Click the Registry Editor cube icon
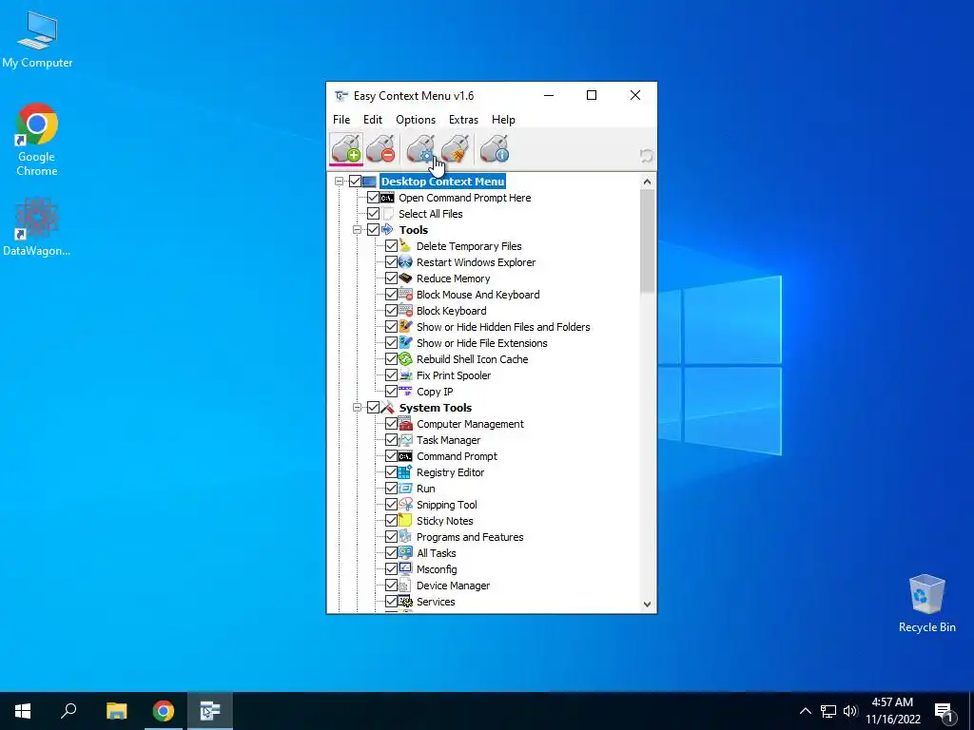974x730 pixels. (405, 471)
